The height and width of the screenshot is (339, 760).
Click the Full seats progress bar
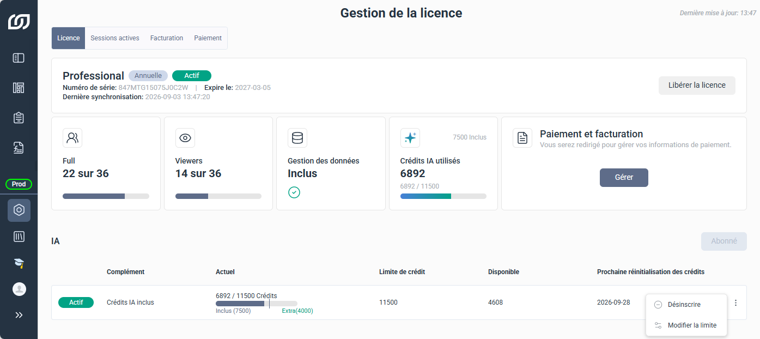(x=106, y=196)
